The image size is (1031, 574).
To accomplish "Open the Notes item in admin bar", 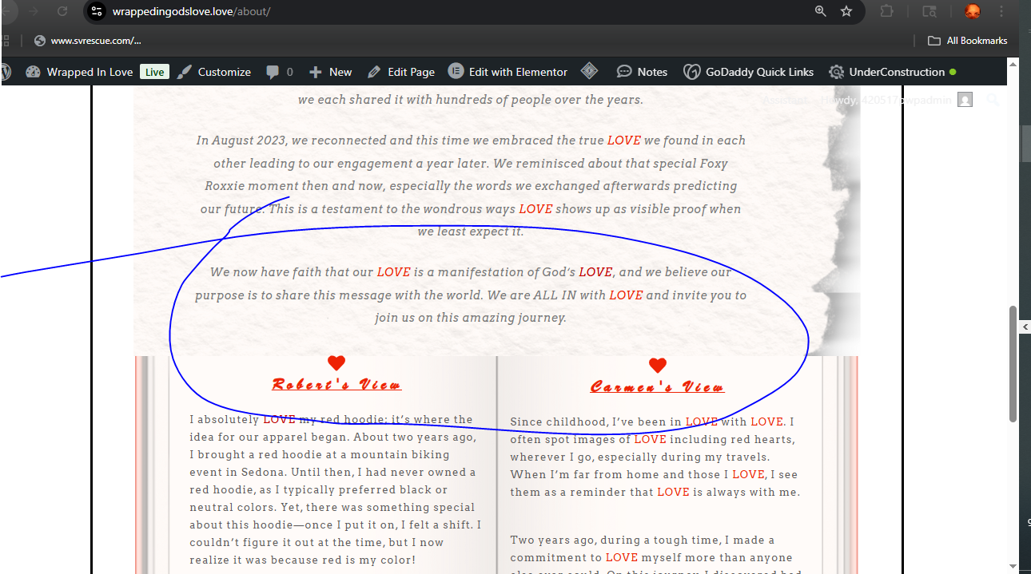I will point(642,72).
